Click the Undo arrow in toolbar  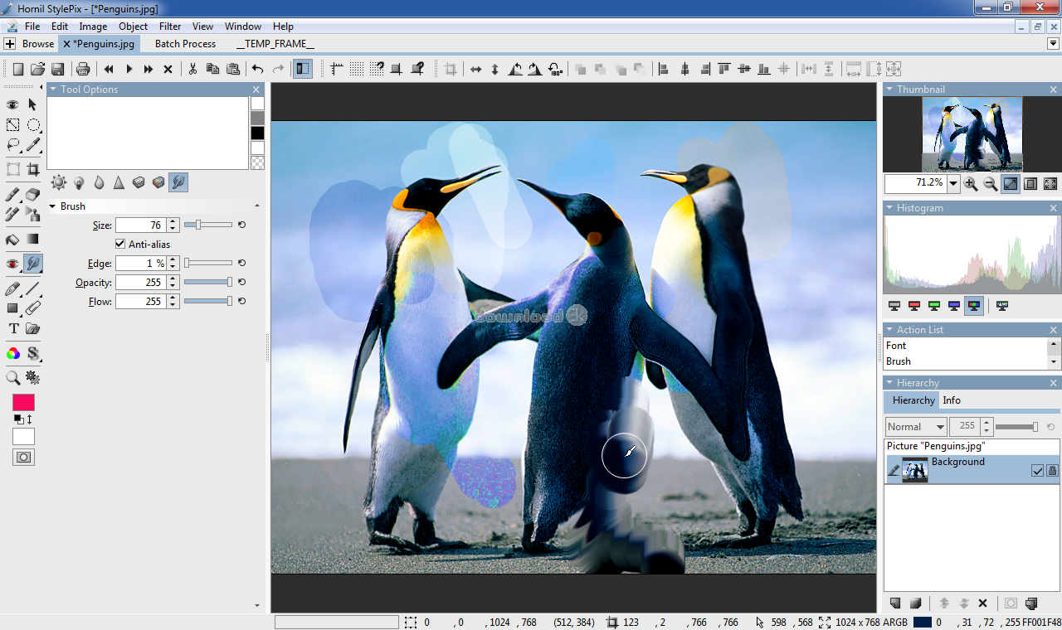pyautogui.click(x=257, y=69)
